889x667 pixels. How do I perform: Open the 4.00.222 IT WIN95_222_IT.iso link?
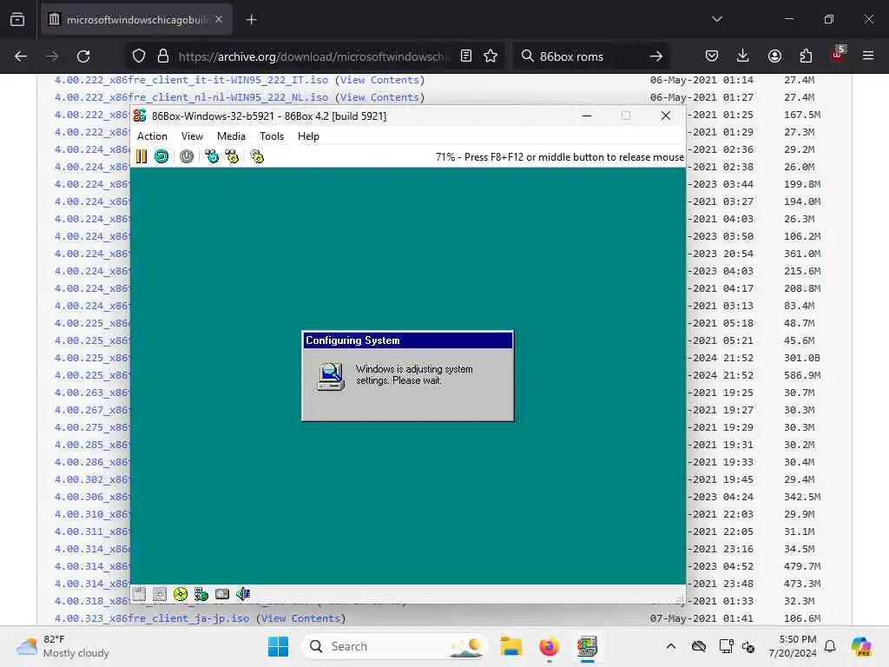click(x=191, y=80)
